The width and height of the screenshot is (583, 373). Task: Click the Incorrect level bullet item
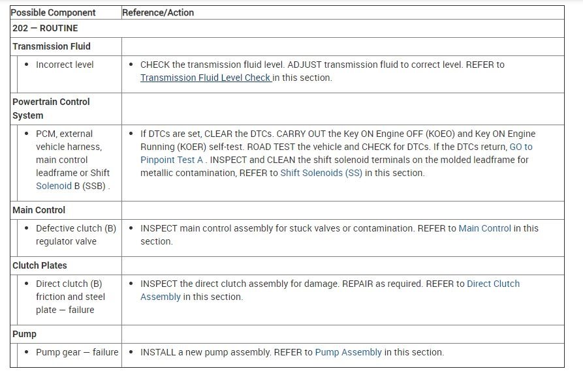(x=65, y=65)
